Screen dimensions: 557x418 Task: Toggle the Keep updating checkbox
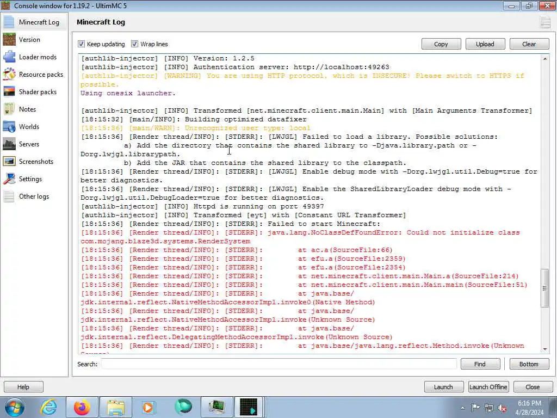click(x=82, y=44)
